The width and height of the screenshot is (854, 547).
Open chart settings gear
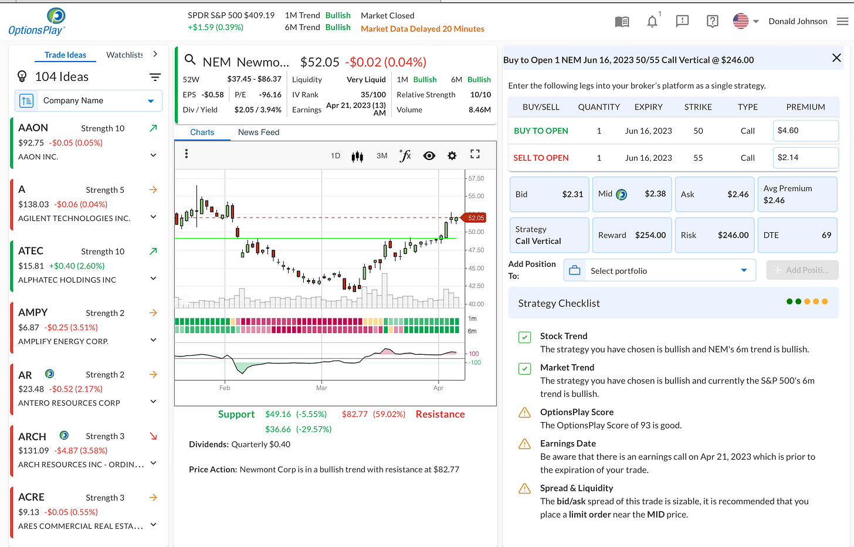pos(452,156)
